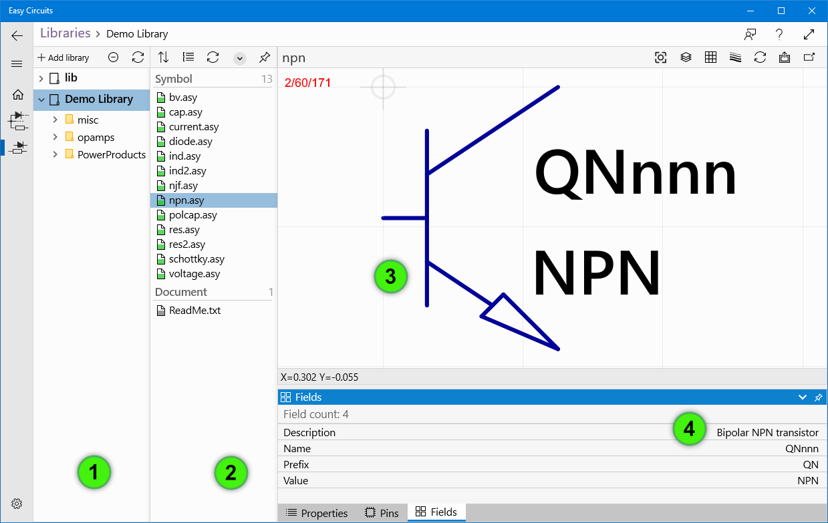The width and height of the screenshot is (828, 523).
Task: Go to Home via sidebar icon
Action: [18, 95]
